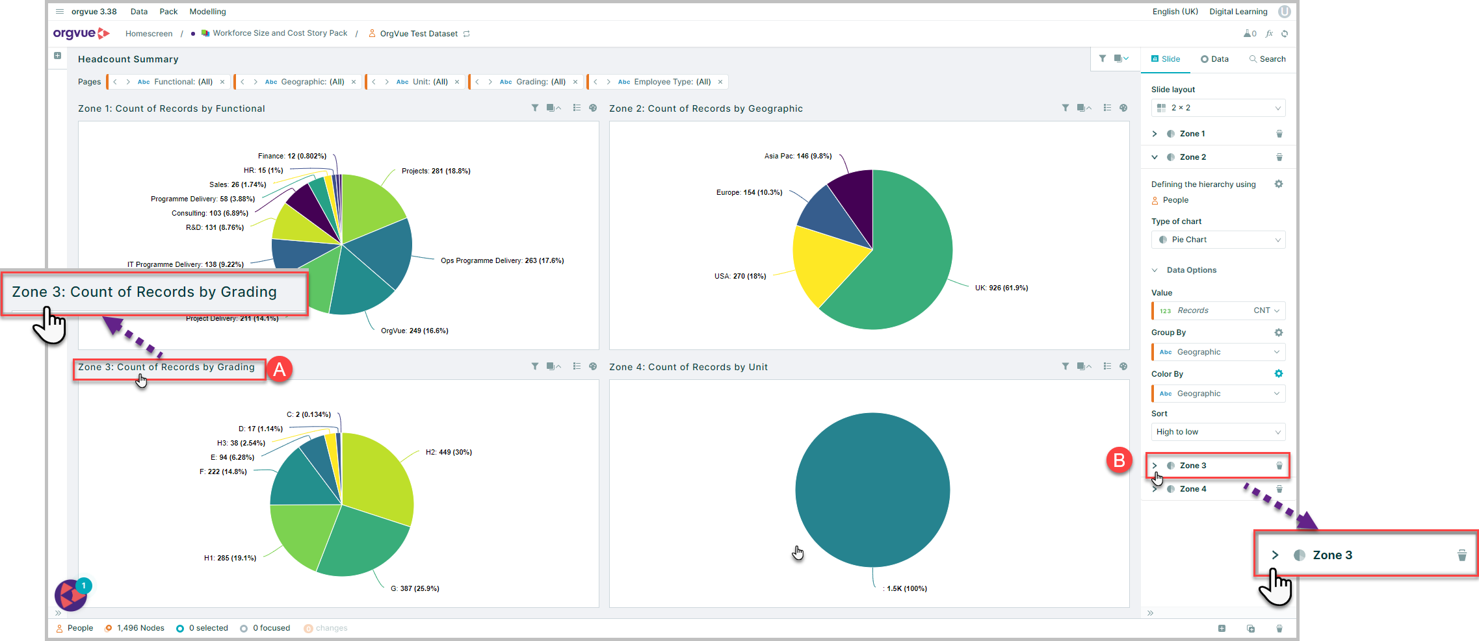The image size is (1479, 641).
Task: Delete Zone 2 with its trash icon
Action: pyautogui.click(x=1279, y=157)
